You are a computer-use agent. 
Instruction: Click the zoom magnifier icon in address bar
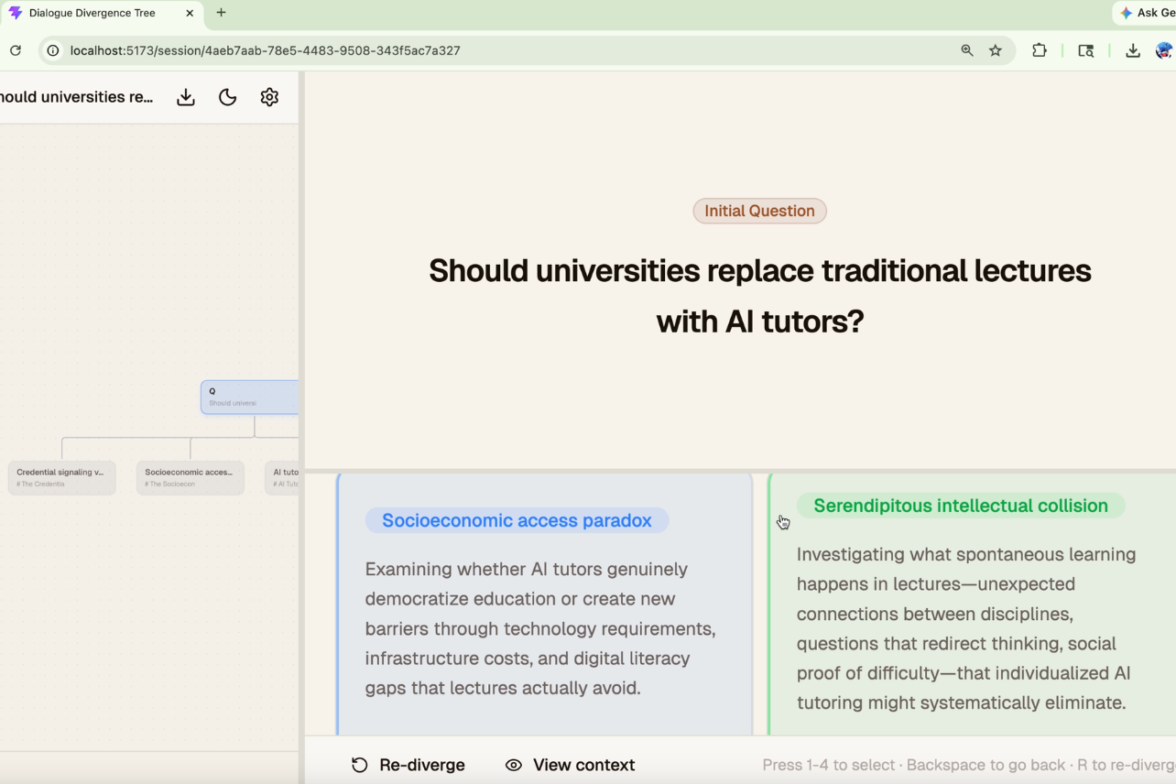pos(967,50)
